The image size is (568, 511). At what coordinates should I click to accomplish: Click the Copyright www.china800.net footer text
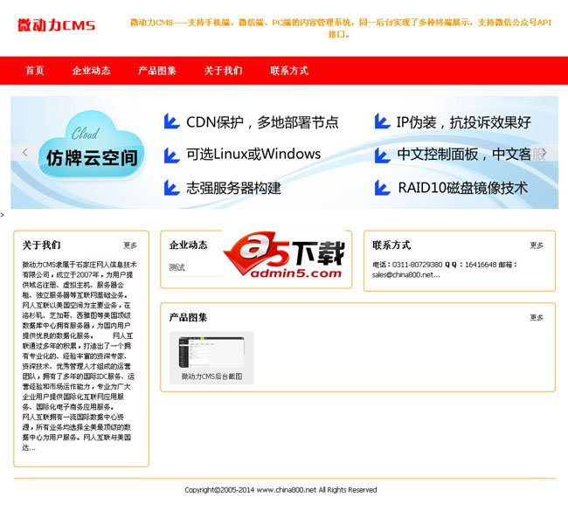[281, 490]
